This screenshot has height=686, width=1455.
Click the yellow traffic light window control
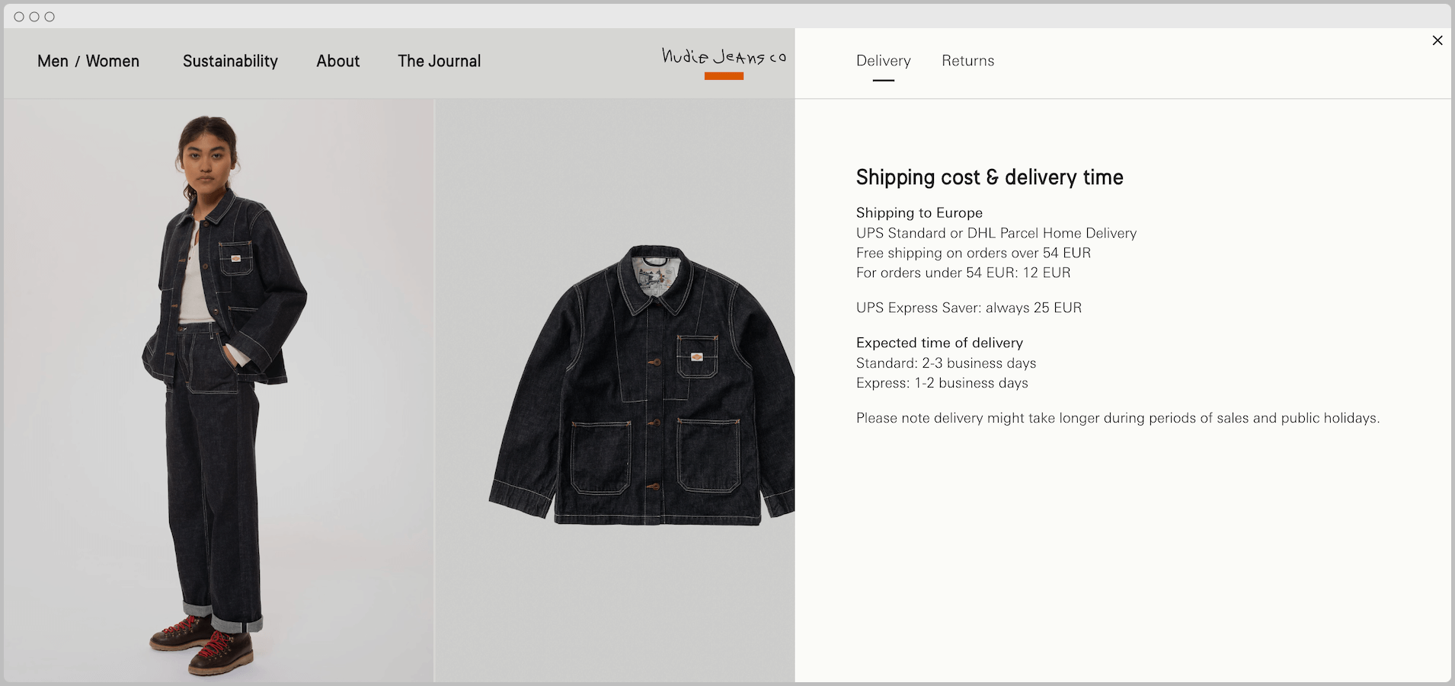click(34, 16)
